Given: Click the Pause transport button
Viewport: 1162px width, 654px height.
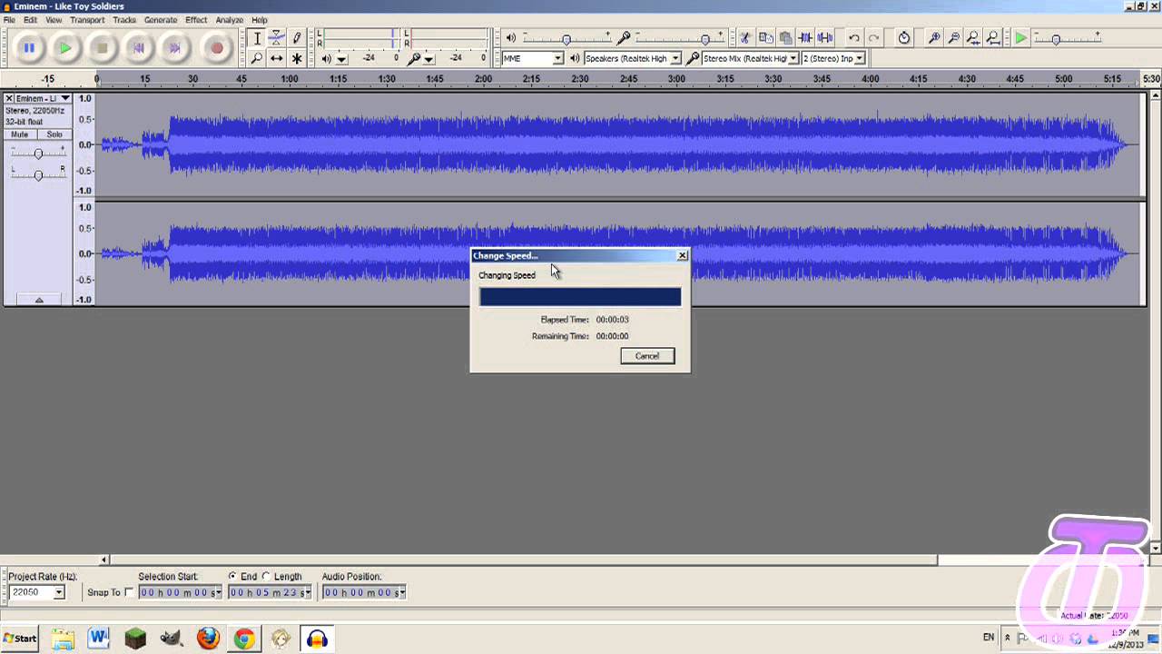Looking at the screenshot, I should [x=28, y=48].
